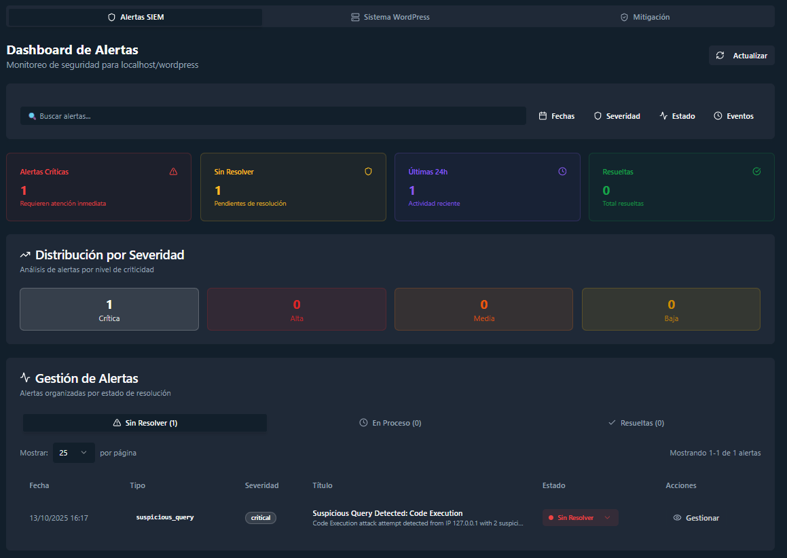Open alert Suspicious Query Detected: Code Execution

(x=388, y=513)
